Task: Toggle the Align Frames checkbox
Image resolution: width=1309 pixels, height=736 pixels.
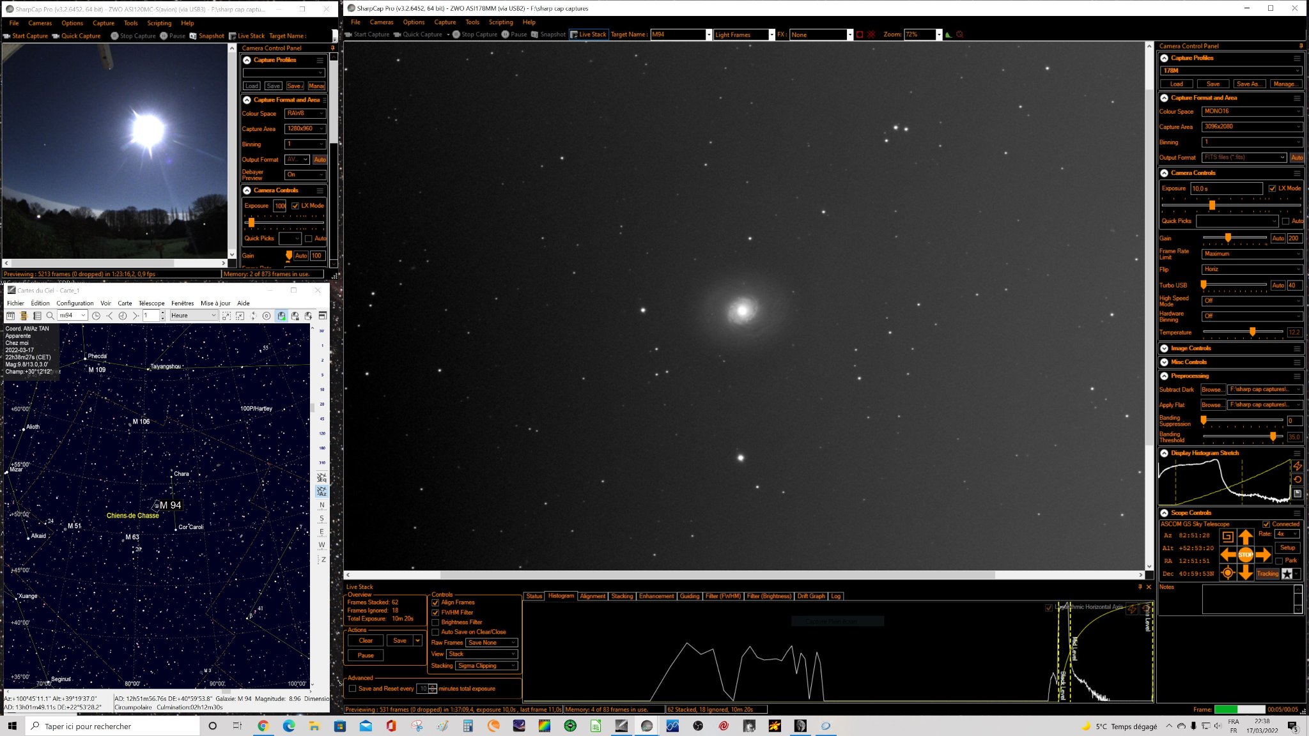Action: click(435, 602)
